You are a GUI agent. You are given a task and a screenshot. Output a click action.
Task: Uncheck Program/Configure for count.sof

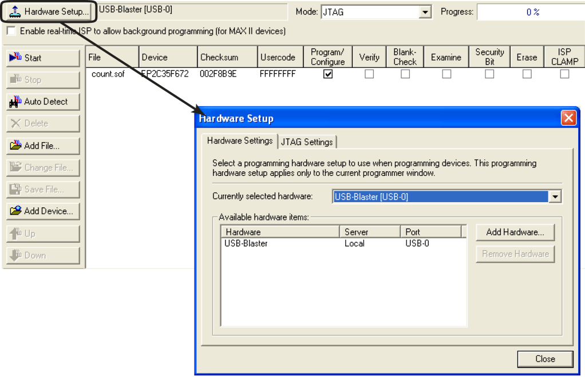[328, 74]
